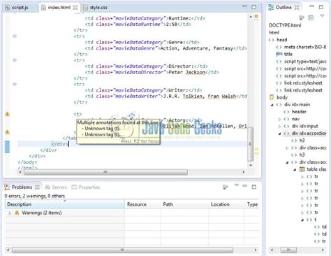Open the Problems view menu arrow
The height and width of the screenshot is (256, 331).
pyautogui.click(x=237, y=185)
